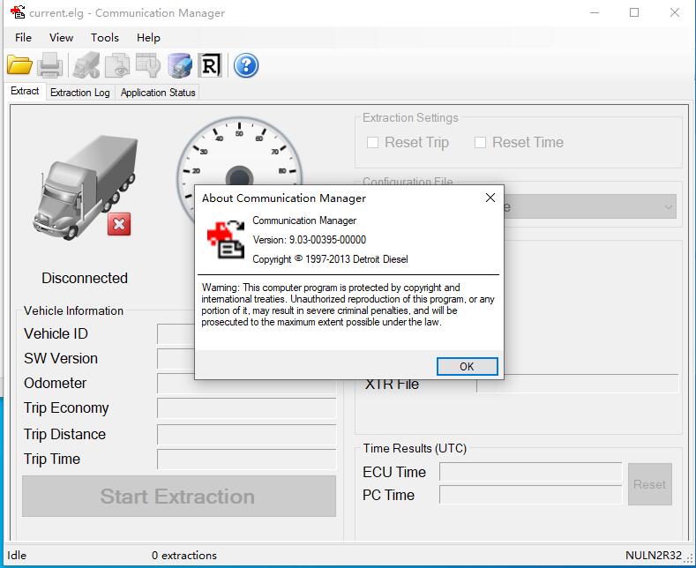This screenshot has width=696, height=568.
Task: Click the application icon in title bar
Action: pyautogui.click(x=18, y=12)
